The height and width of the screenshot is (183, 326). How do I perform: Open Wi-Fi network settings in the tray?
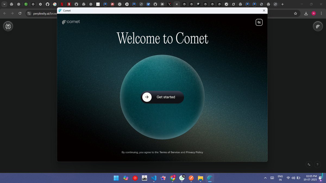(288, 178)
